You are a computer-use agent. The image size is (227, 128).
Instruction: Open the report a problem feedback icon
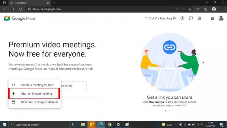(x=191, y=18)
